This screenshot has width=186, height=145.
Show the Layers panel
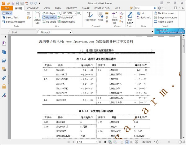tap(4, 60)
